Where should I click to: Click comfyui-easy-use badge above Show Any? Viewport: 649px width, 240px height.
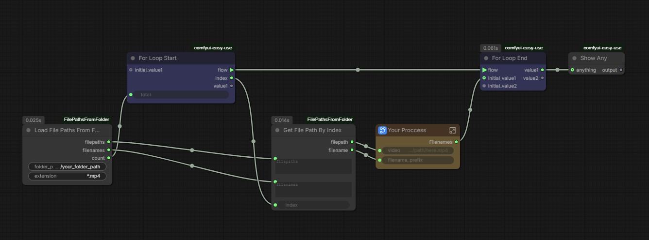click(602, 48)
